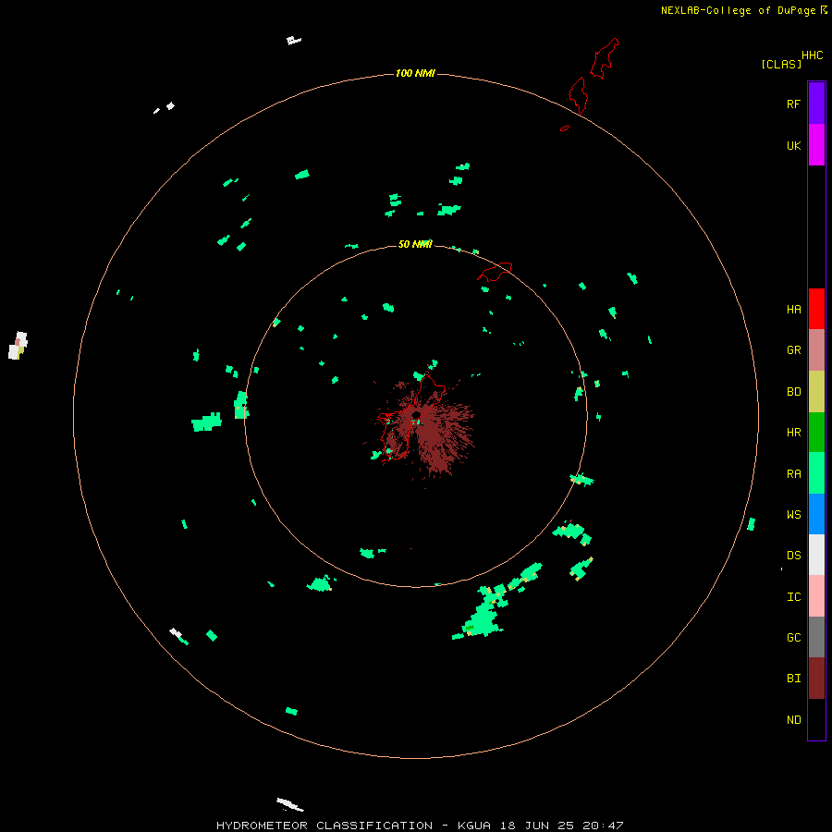This screenshot has width=832, height=832.
Task: Select the BD yellow legend block
Action: pos(816,392)
